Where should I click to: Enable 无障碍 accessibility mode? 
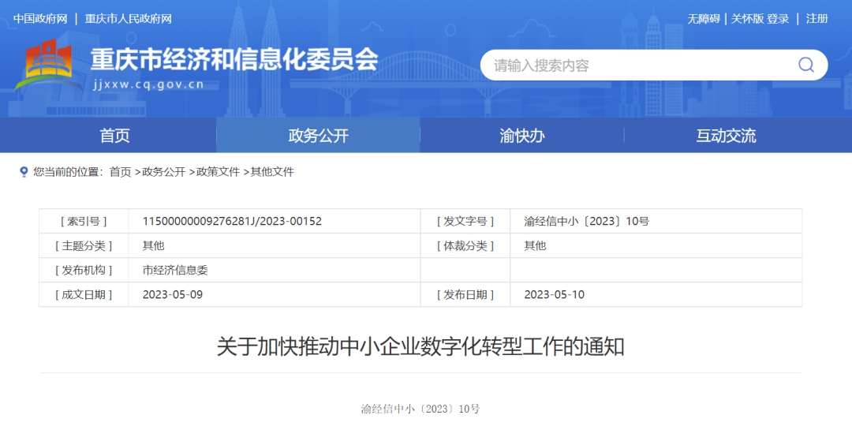(703, 19)
